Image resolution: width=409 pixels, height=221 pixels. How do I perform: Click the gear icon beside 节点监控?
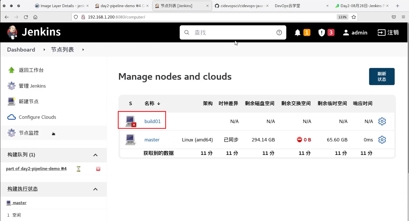(11, 133)
